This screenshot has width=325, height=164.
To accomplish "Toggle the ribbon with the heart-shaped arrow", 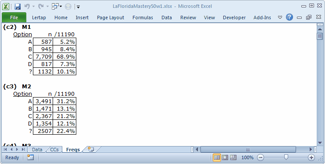I will 280,17.
